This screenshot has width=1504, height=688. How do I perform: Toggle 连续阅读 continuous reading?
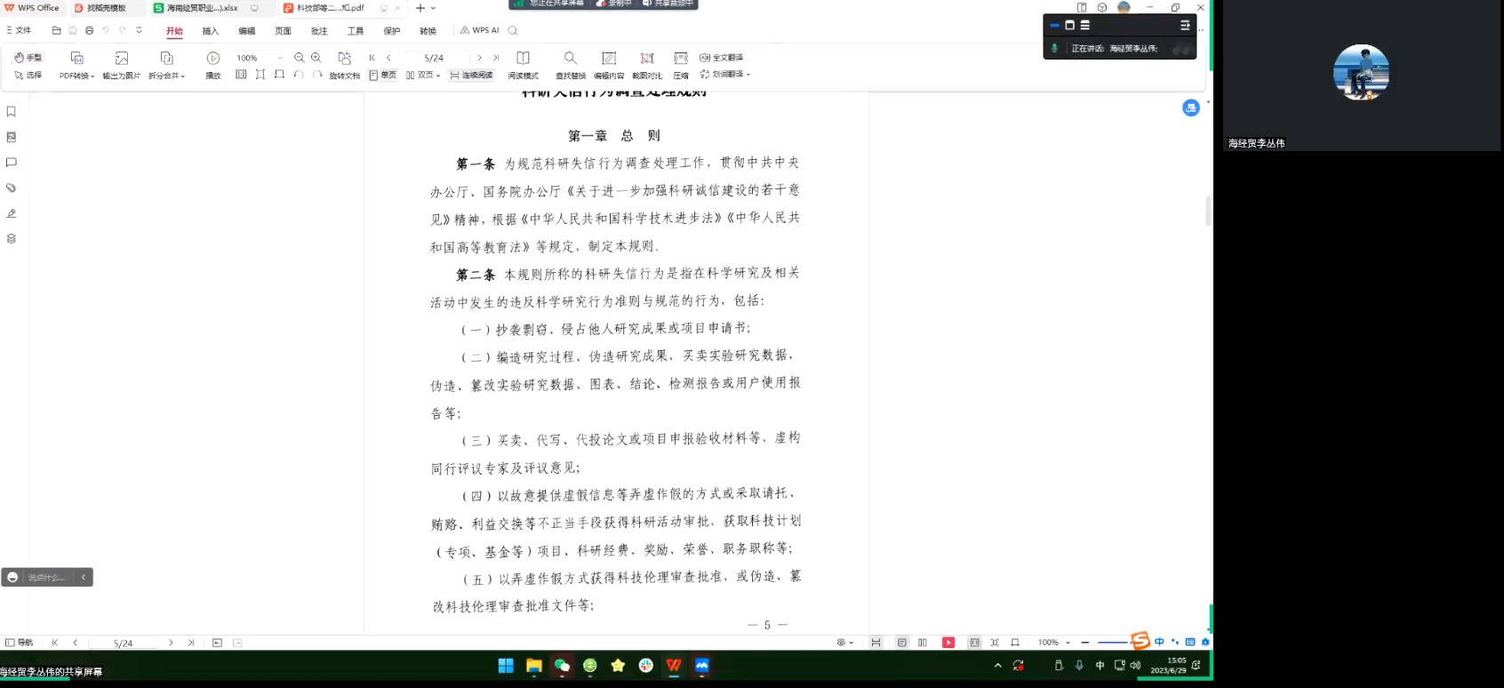[x=471, y=76]
